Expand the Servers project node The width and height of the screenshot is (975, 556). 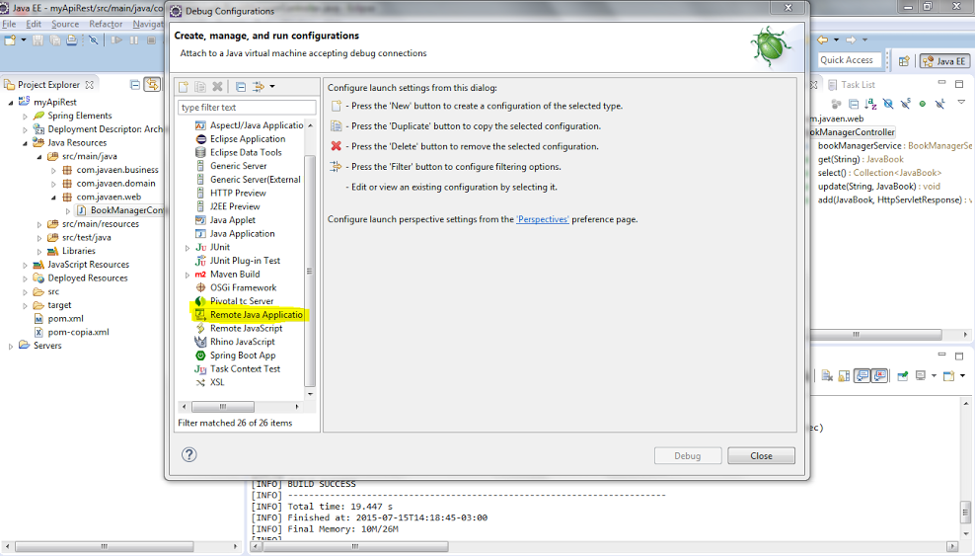(x=11, y=347)
